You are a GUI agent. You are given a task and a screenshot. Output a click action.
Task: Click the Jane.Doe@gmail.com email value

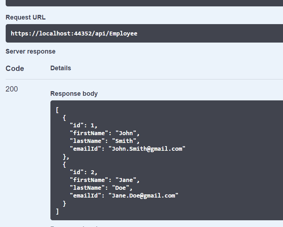pyautogui.click(x=143, y=196)
